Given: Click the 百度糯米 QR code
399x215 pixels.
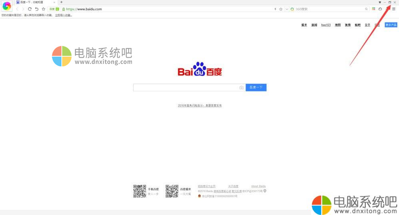Looking at the screenshot, I should 172,191.
